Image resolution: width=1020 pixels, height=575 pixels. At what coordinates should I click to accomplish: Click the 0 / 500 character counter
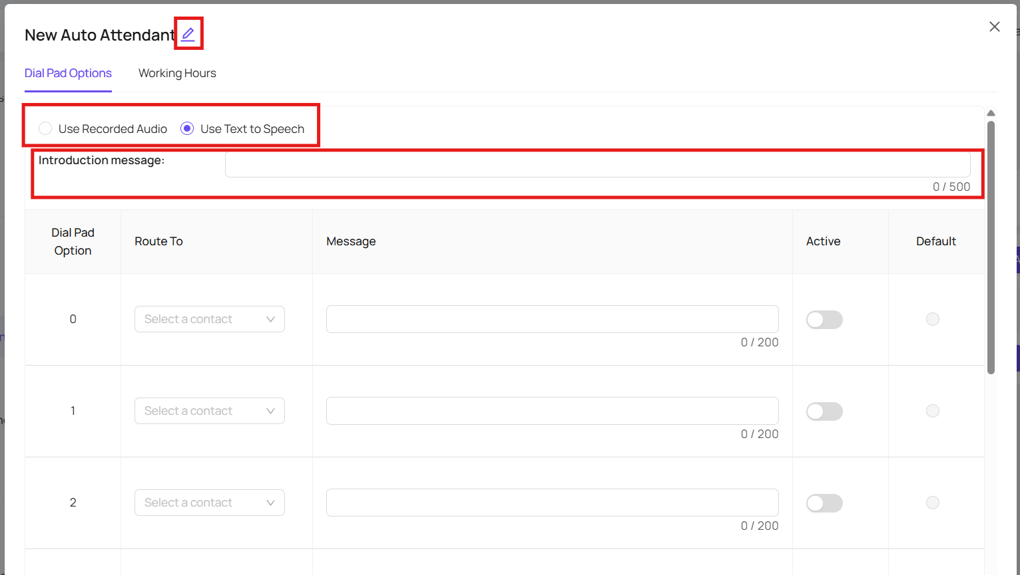(951, 187)
